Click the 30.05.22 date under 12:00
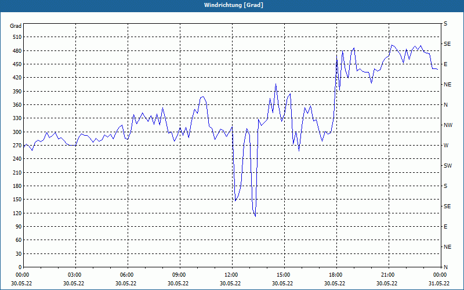 coord(230,284)
